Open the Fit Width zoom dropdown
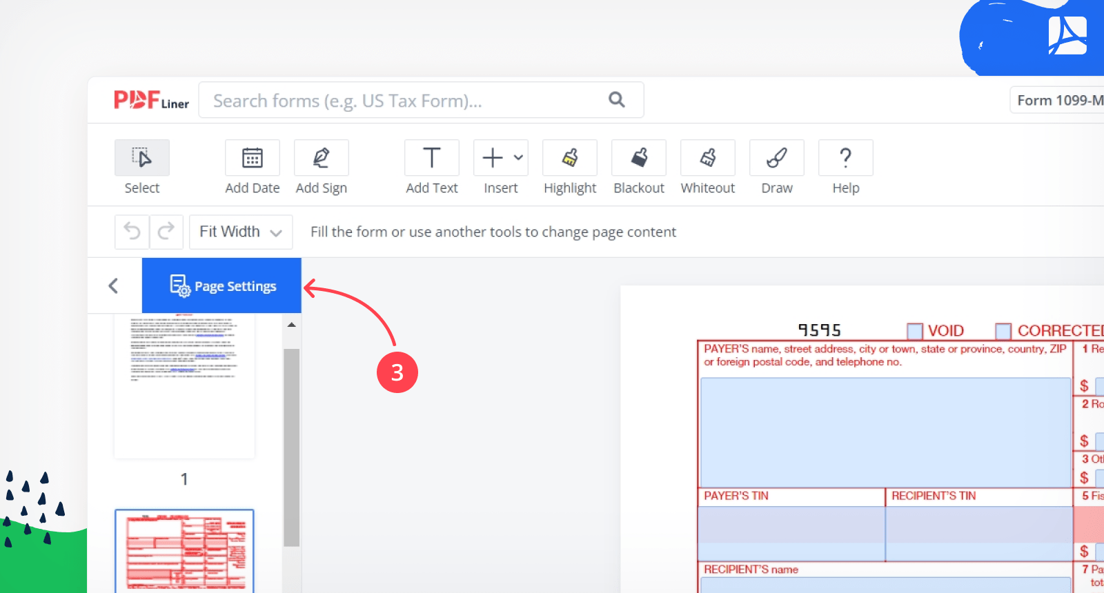 [241, 232]
